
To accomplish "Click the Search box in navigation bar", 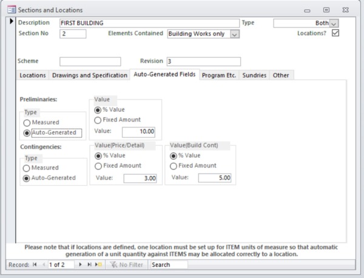I will 169,265.
